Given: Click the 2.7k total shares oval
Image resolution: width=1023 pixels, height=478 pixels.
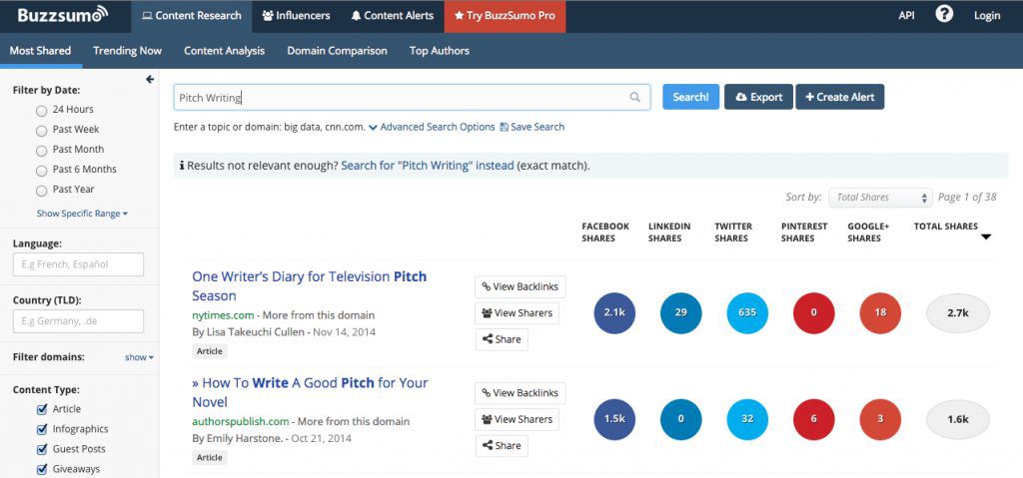Looking at the screenshot, I should (x=958, y=313).
